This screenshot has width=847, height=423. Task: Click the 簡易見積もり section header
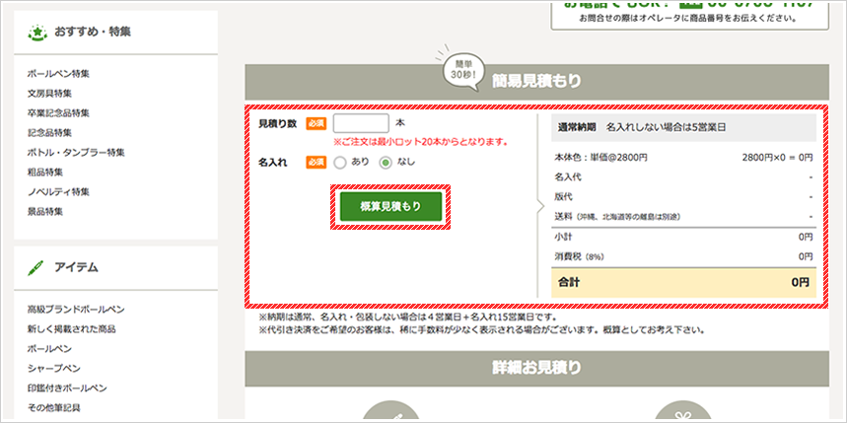click(x=536, y=82)
